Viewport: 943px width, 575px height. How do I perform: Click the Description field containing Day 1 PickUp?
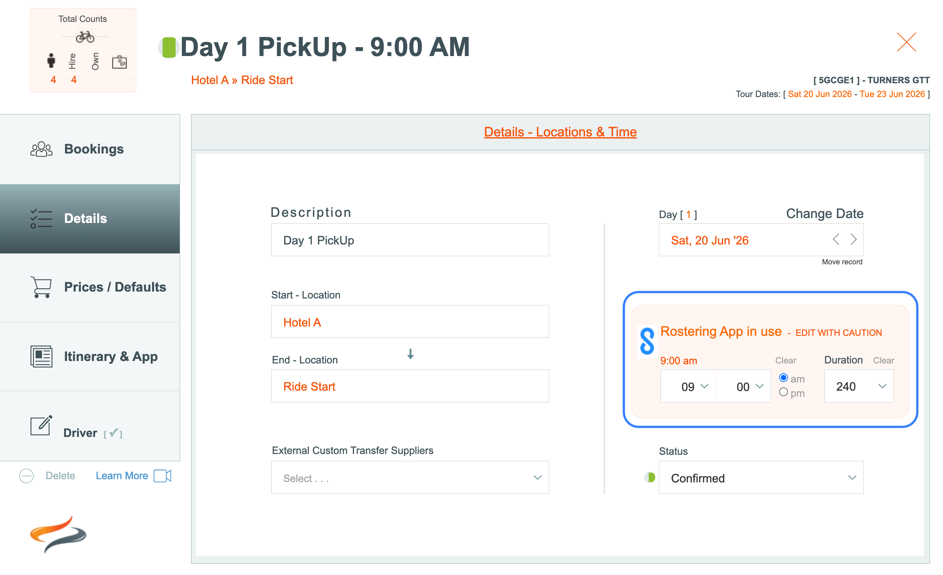(410, 240)
